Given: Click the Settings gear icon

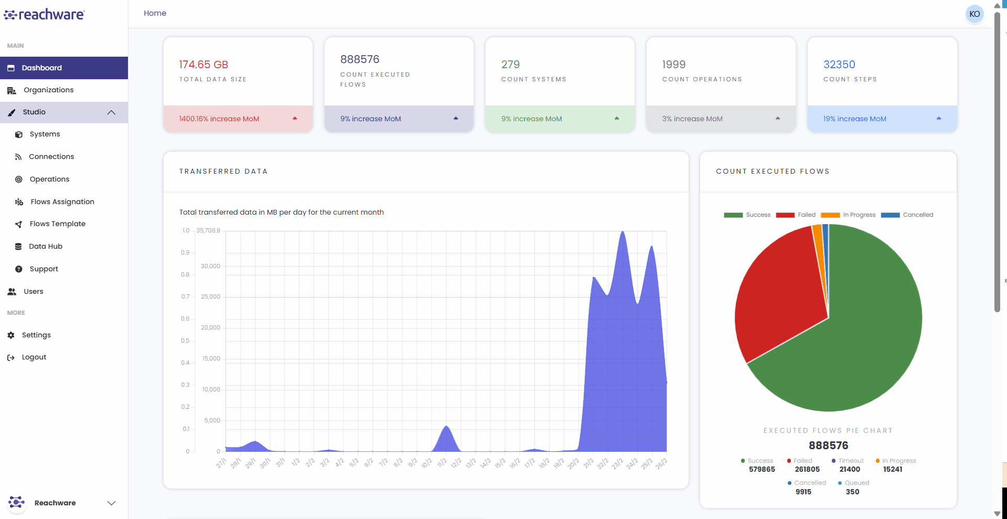Looking at the screenshot, I should coord(11,335).
